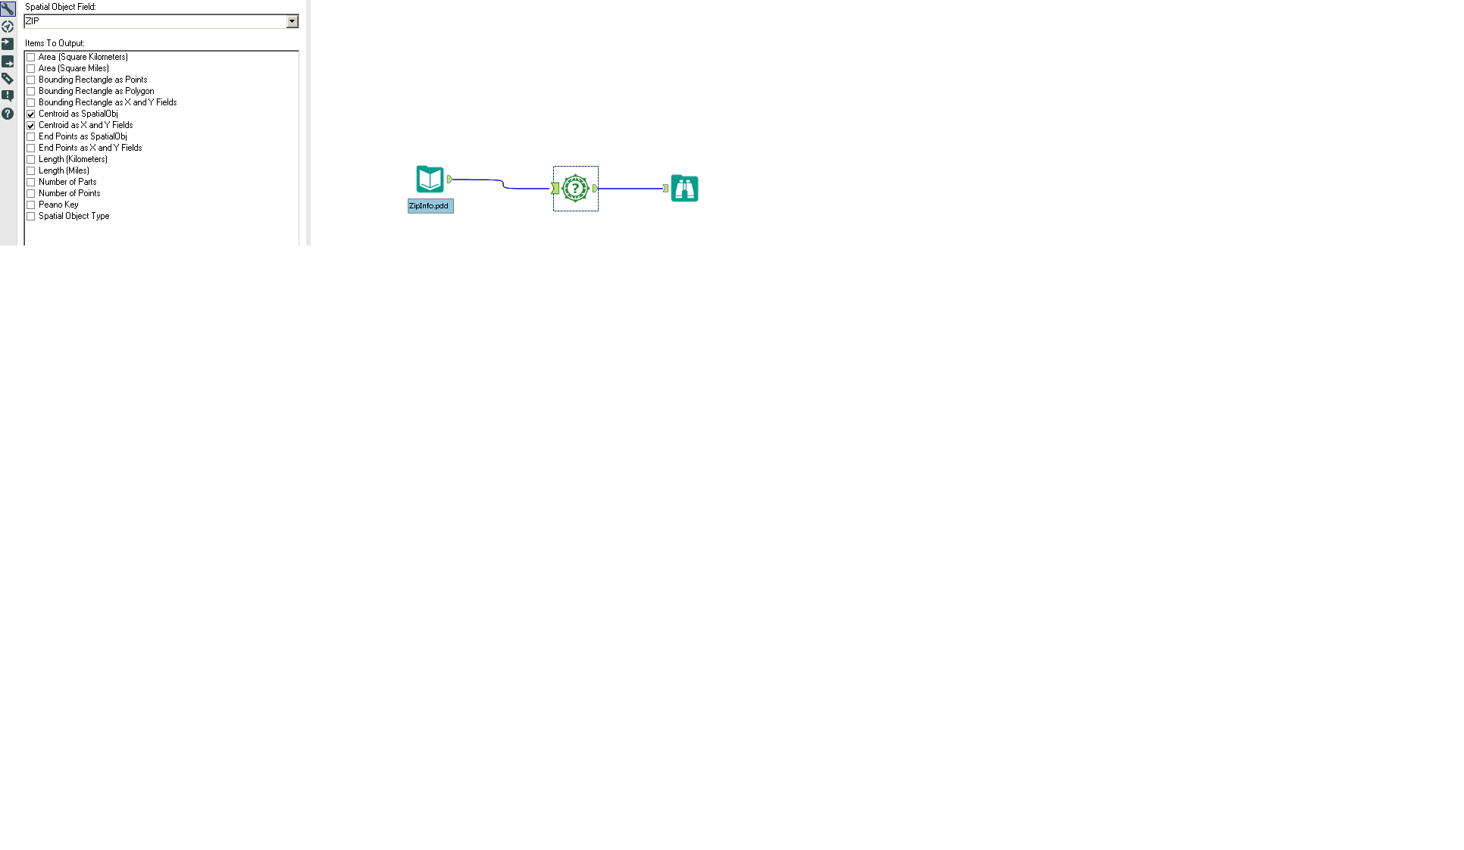1464x850 pixels.
Task: Click the Number of Parts list item
Action: point(67,181)
